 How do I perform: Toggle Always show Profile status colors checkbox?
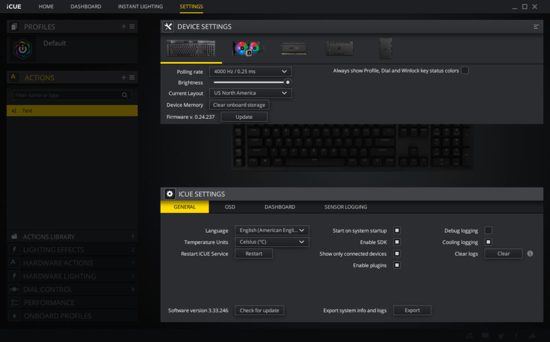point(465,70)
